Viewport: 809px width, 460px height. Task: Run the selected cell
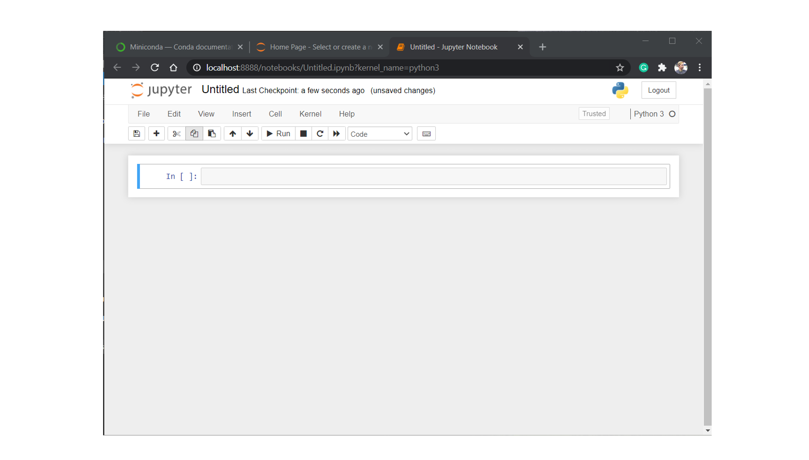[278, 134]
